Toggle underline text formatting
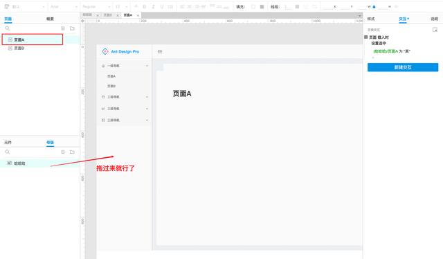Viewport: 443px width, 259px height. 161,6
